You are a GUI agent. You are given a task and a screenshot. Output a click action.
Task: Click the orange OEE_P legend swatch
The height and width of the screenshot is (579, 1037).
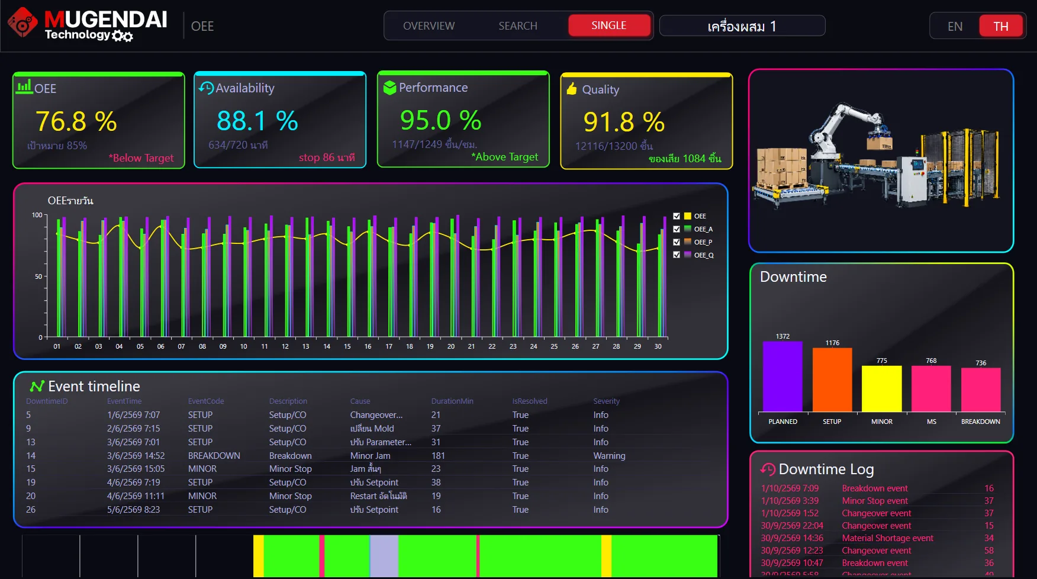coord(688,242)
